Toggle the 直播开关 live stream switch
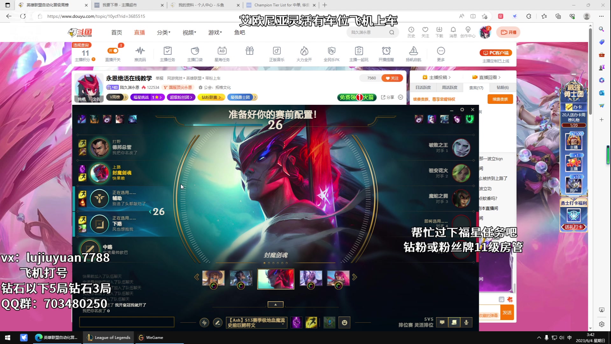 click(113, 51)
